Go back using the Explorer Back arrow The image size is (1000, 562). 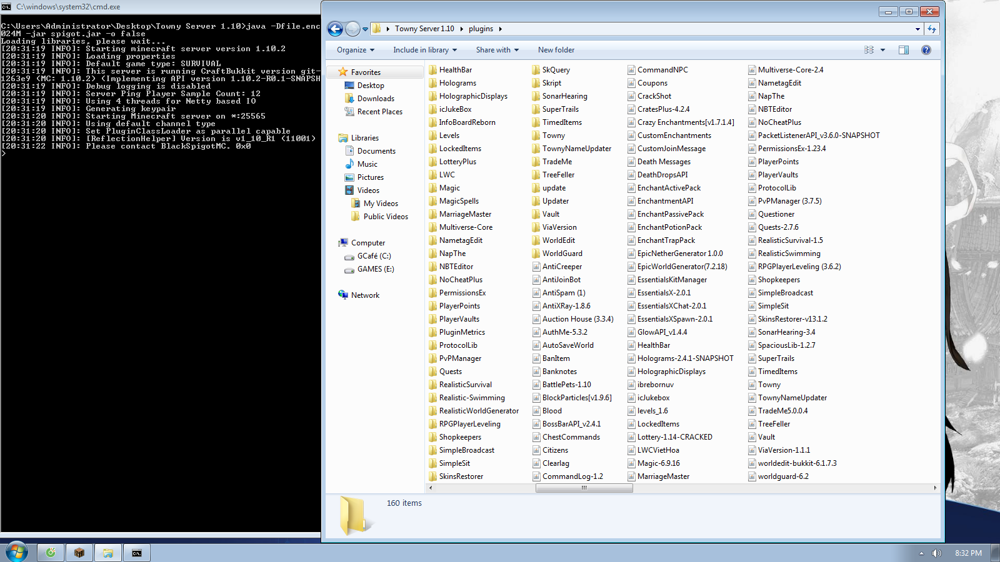pyautogui.click(x=335, y=29)
